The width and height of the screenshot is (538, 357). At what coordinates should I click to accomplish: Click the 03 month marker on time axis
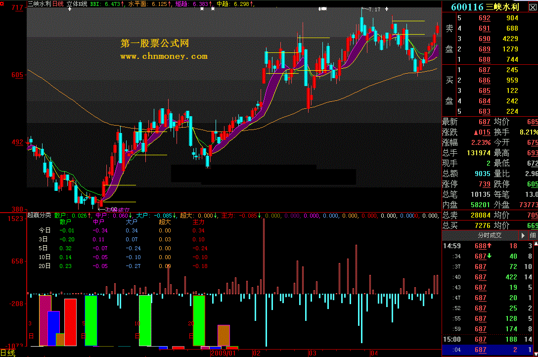(313, 353)
